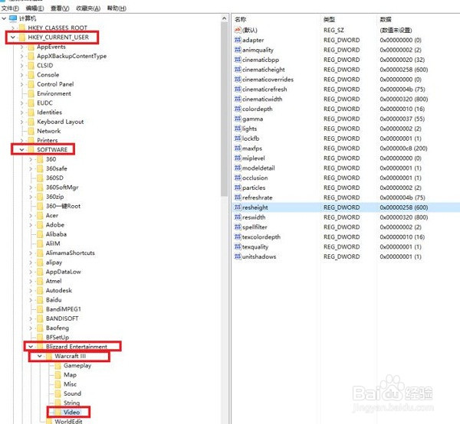This screenshot has height=424, width=460.
Task: Click the gamma DWORD value icon
Action: [238, 119]
